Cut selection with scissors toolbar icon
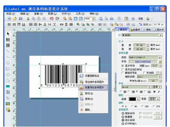170x127 pixels. click(28, 19)
